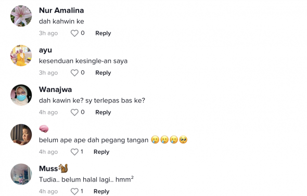
Task: Open Wanajwa's username link
Action: coord(55,89)
